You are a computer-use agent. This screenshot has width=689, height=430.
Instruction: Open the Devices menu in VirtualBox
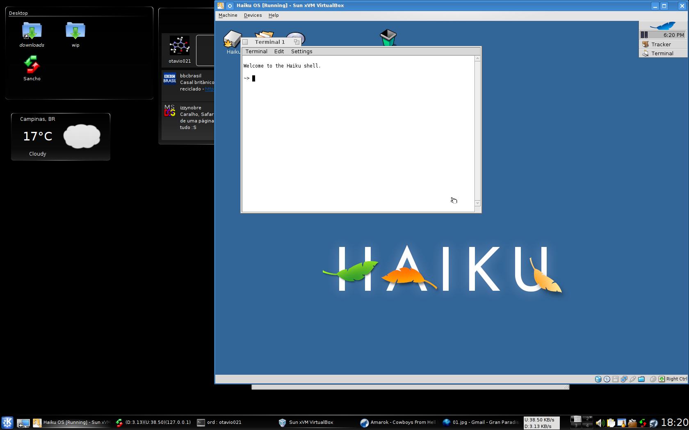(x=253, y=15)
